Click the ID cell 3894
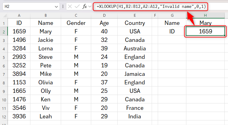This screenshot has height=125, width=228. [19, 74]
